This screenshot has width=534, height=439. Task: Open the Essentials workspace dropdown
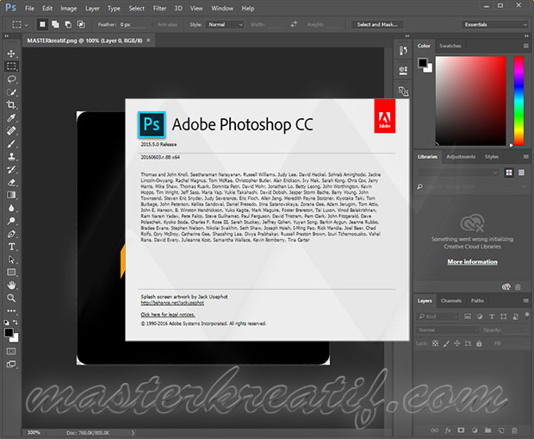click(495, 24)
